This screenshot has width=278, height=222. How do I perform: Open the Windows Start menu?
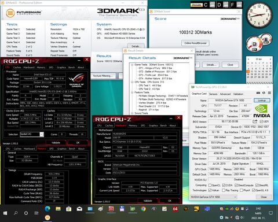5,213
